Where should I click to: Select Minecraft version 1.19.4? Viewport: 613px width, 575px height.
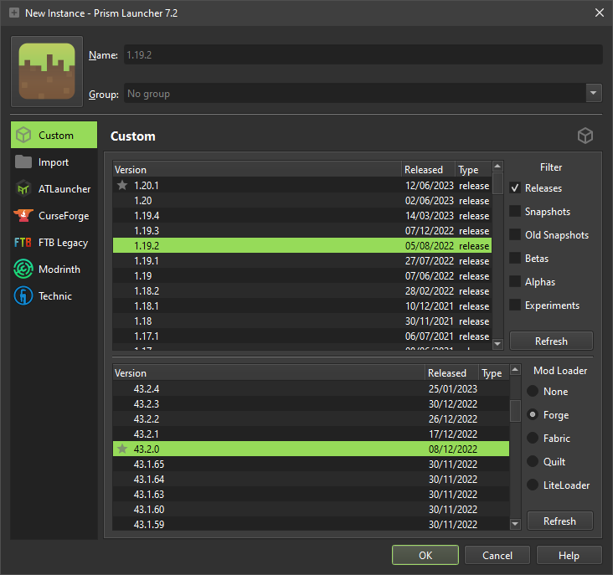[x=302, y=215]
